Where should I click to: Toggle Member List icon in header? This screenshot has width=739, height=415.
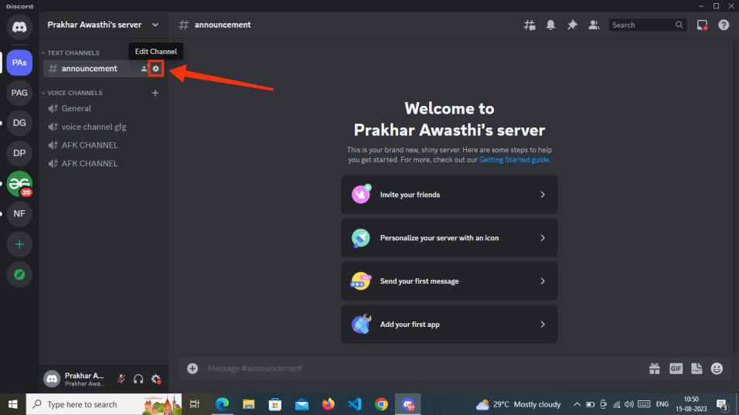pos(594,25)
